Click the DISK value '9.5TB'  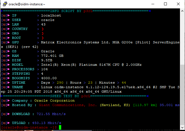[x=47, y=60]
